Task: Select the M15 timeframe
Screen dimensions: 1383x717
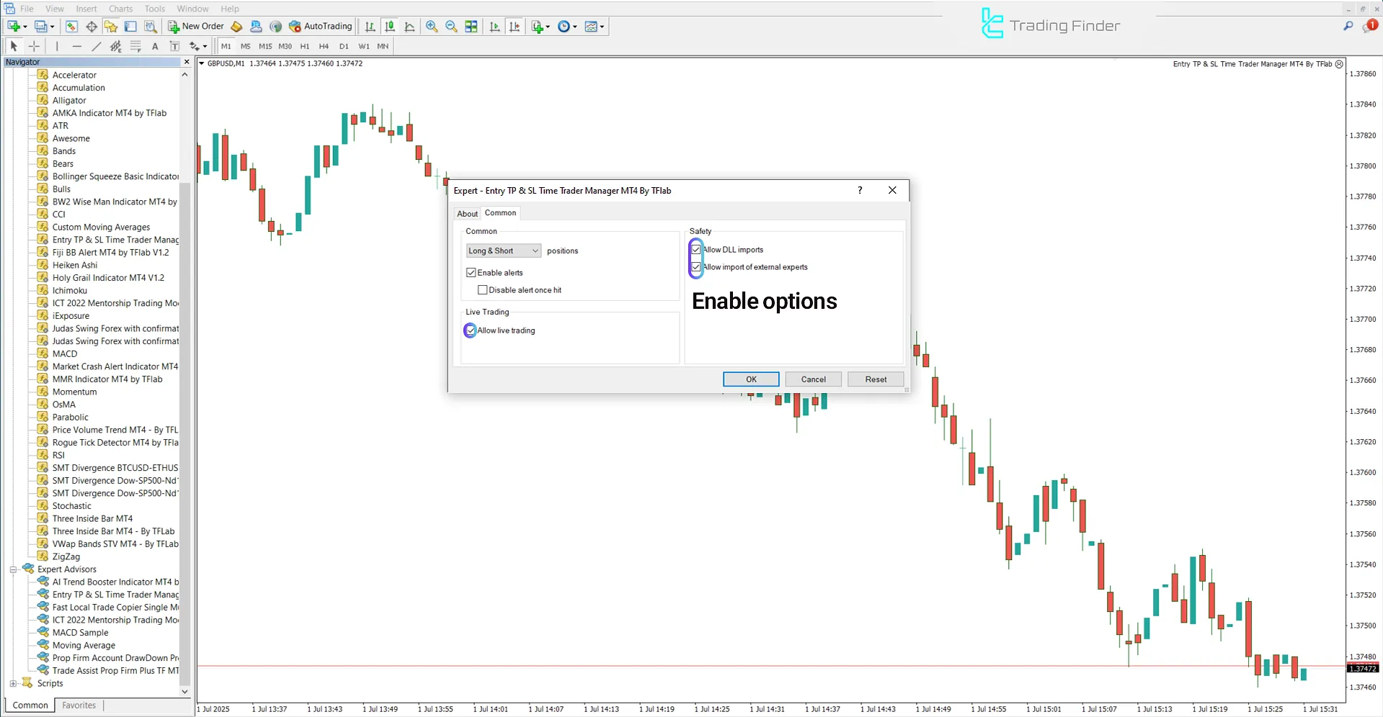Action: (x=264, y=46)
